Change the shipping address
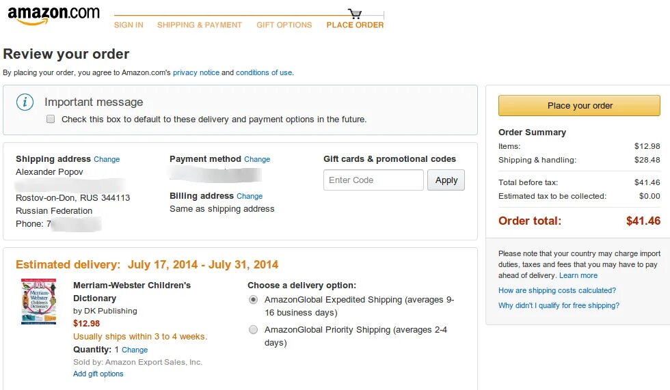 (x=107, y=159)
